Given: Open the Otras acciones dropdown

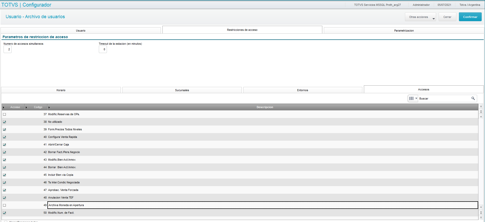Looking at the screenshot, I should (x=420, y=17).
